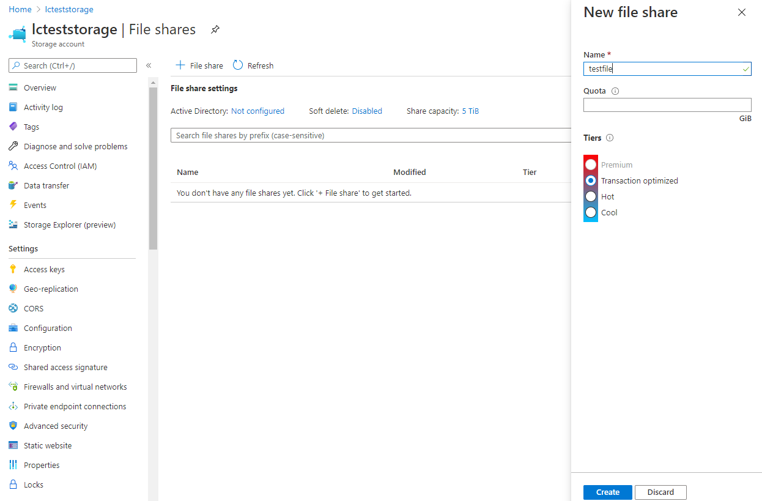Open Access keys via its key icon

pyautogui.click(x=13, y=269)
